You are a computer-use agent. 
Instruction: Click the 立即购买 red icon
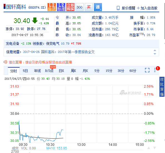click(x=70, y=7)
